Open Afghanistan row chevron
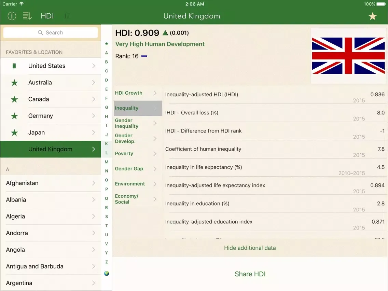Screen dimensions: 388x291 [94, 183]
